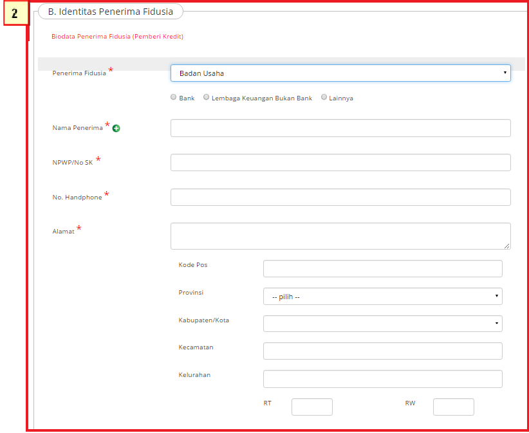Screen dimensions: 529x433
Task: Click the Kode Pos input field
Action: (x=382, y=269)
